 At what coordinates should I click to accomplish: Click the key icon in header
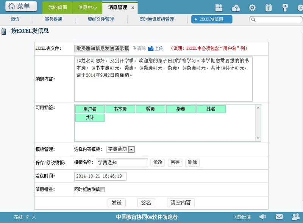285,8
